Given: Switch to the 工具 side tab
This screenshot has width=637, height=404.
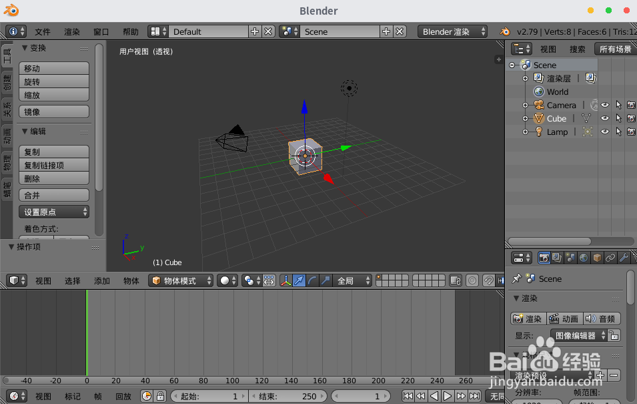Looking at the screenshot, I should click(x=7, y=55).
